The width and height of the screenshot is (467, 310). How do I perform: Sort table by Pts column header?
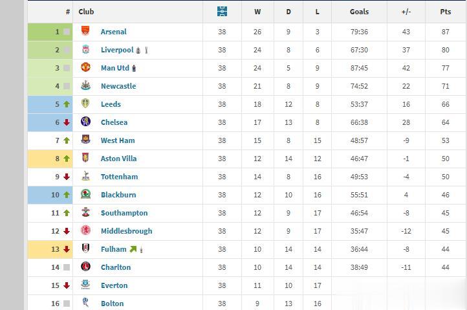coord(445,12)
